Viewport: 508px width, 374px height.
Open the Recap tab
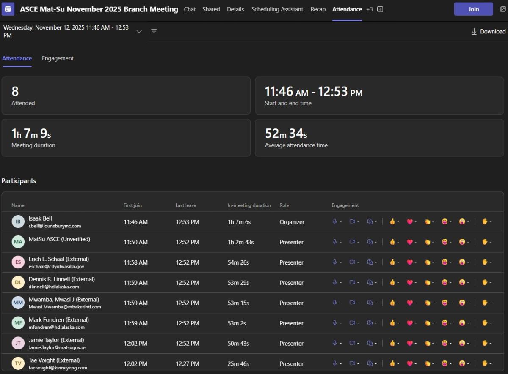(318, 9)
